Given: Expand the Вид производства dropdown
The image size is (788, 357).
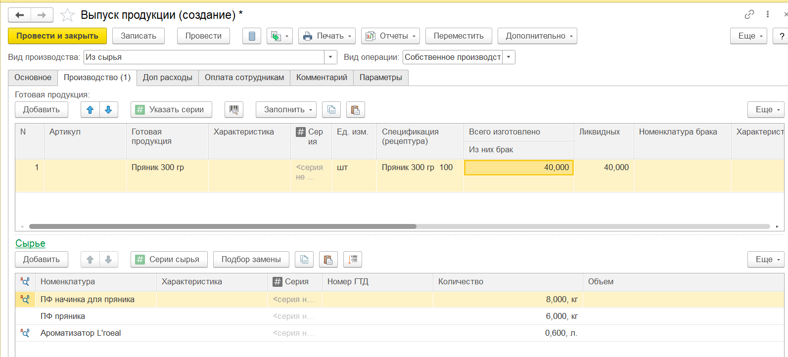Looking at the screenshot, I should click(x=330, y=57).
